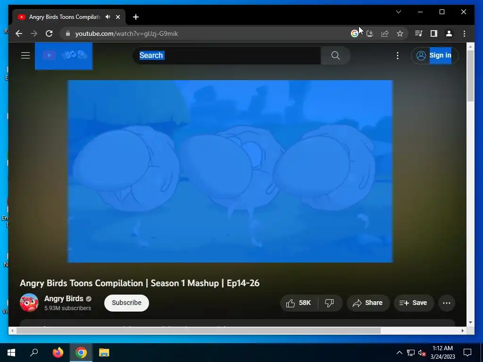Save the video to a playlist
Image resolution: width=483 pixels, height=362 pixels.
pos(414,303)
